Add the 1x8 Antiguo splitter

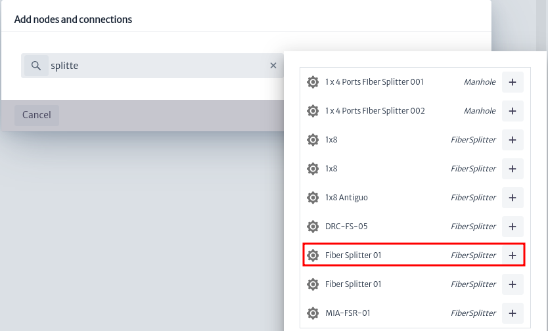coord(513,198)
